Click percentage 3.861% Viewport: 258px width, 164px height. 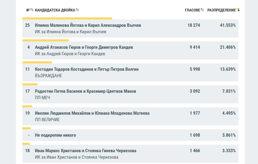click(x=229, y=135)
